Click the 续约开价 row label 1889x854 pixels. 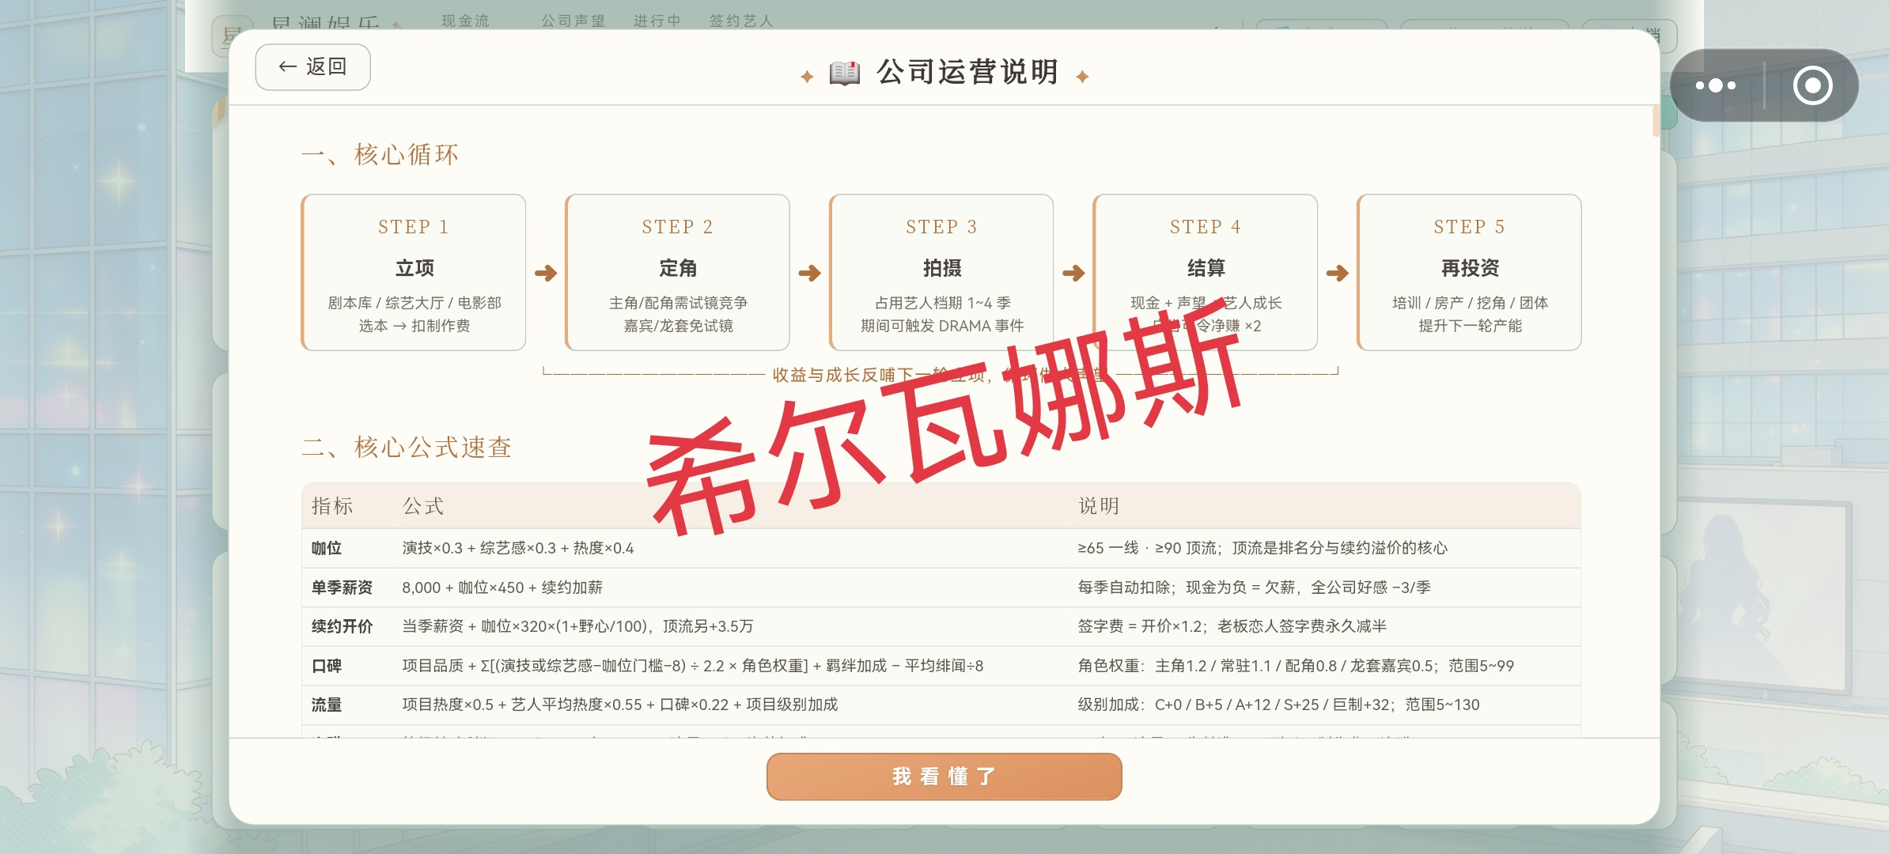pos(342,626)
